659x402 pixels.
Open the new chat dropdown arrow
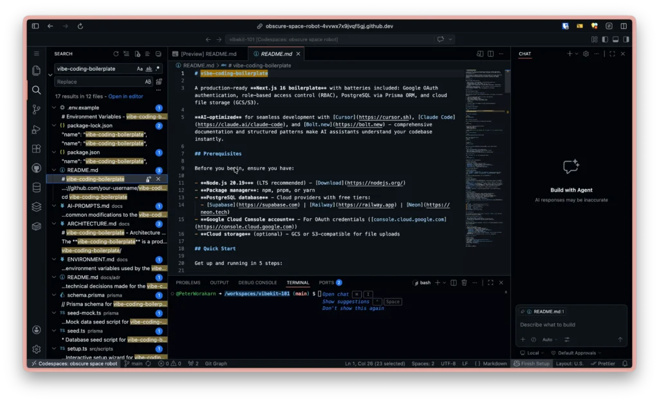click(577, 54)
